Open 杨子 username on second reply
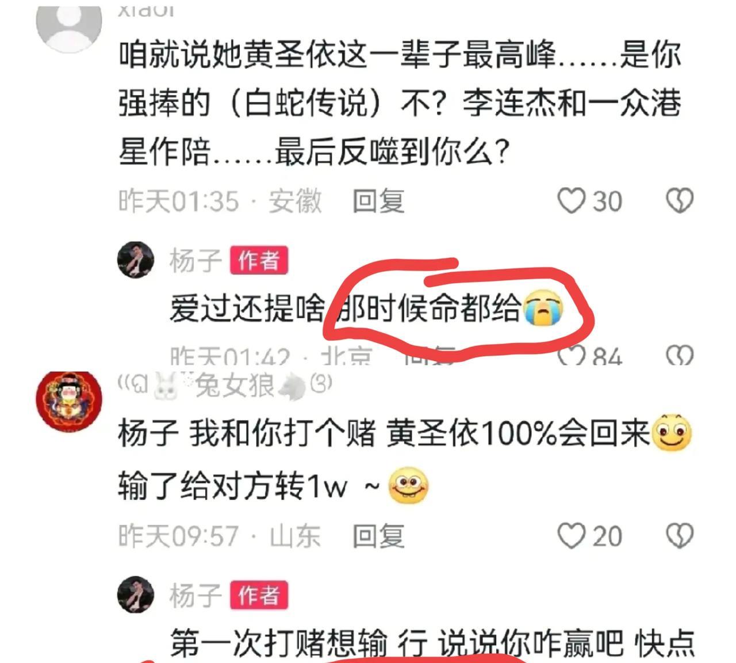 point(195,595)
